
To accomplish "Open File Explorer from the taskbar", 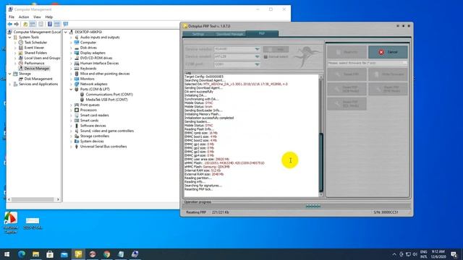I will 35,254.
